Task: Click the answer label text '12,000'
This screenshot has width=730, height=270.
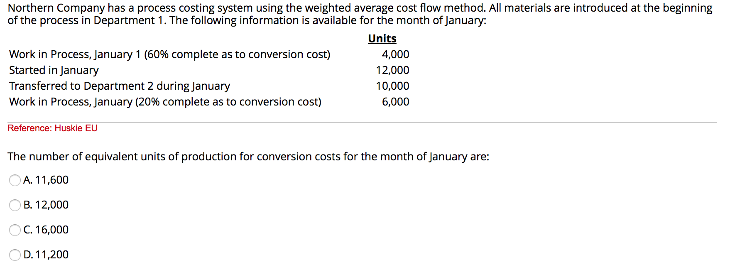Action: 53,205
